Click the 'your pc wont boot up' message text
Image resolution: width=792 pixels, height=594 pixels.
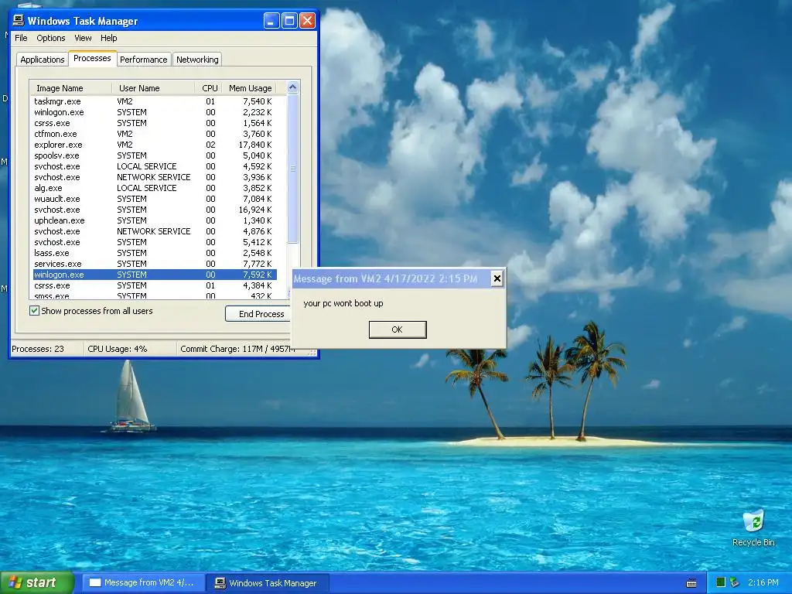343,303
